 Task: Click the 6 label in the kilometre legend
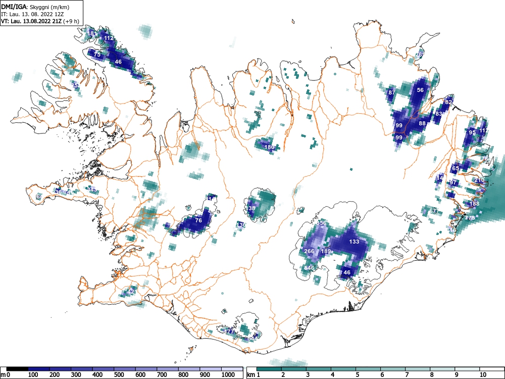(382, 375)
